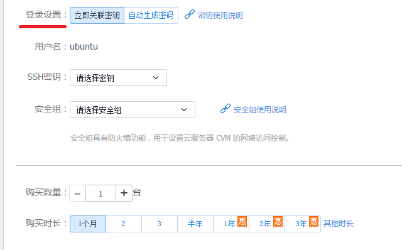The height and width of the screenshot is (250, 402).
Task: Select the 半年 duration tab
Action: [195, 224]
